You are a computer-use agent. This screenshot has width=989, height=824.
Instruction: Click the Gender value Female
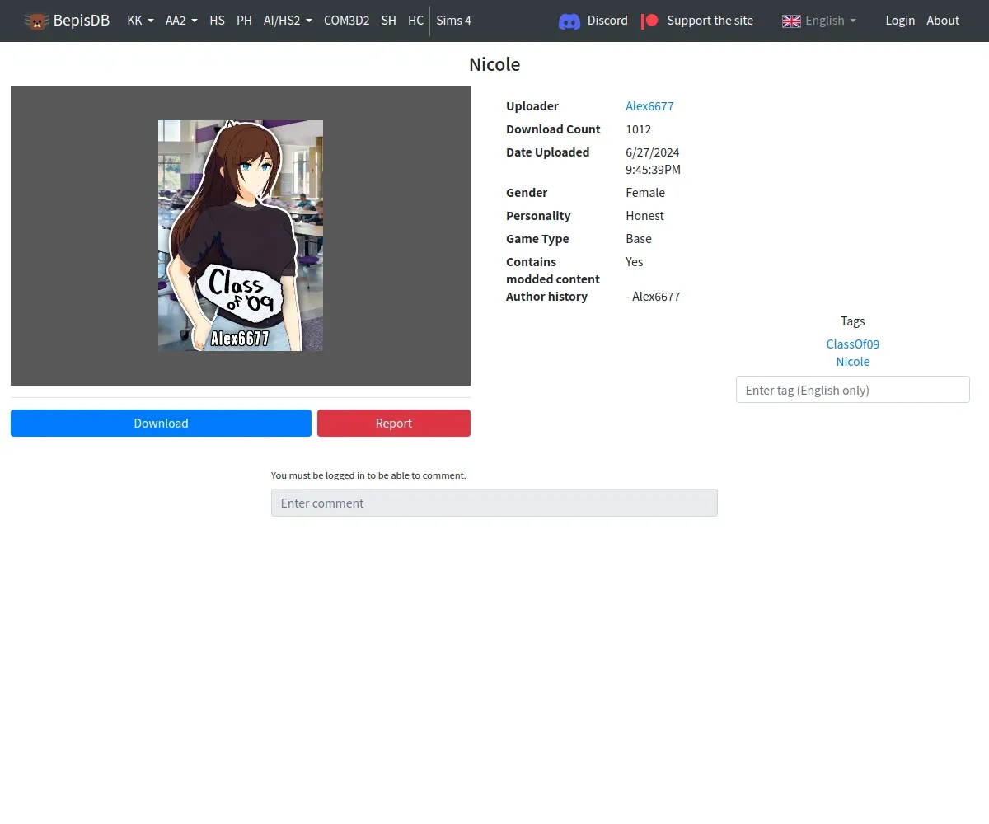tap(645, 193)
